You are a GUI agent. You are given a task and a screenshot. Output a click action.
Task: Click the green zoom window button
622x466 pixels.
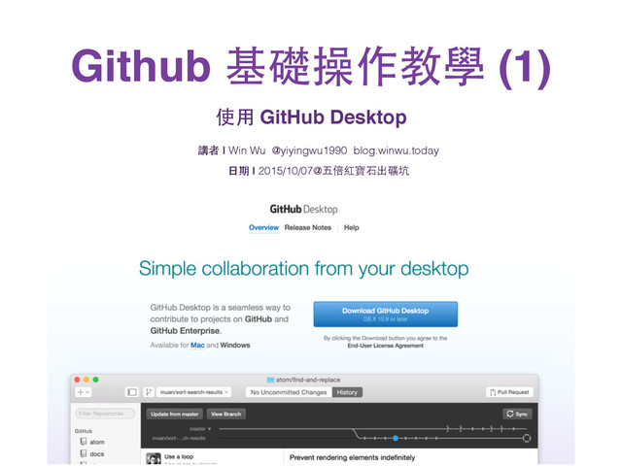click(95, 380)
